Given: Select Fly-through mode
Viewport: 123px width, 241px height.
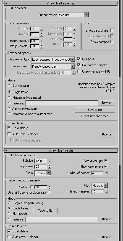Looking at the screenshot, I should click(x=9, y=214).
